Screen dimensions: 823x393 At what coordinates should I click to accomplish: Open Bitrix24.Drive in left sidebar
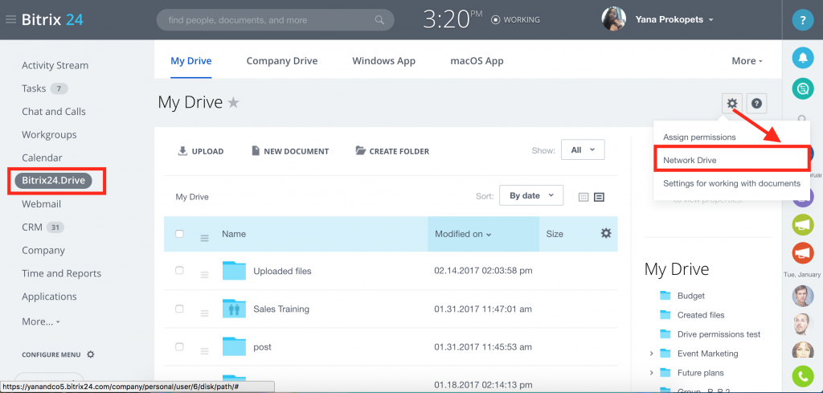point(54,181)
